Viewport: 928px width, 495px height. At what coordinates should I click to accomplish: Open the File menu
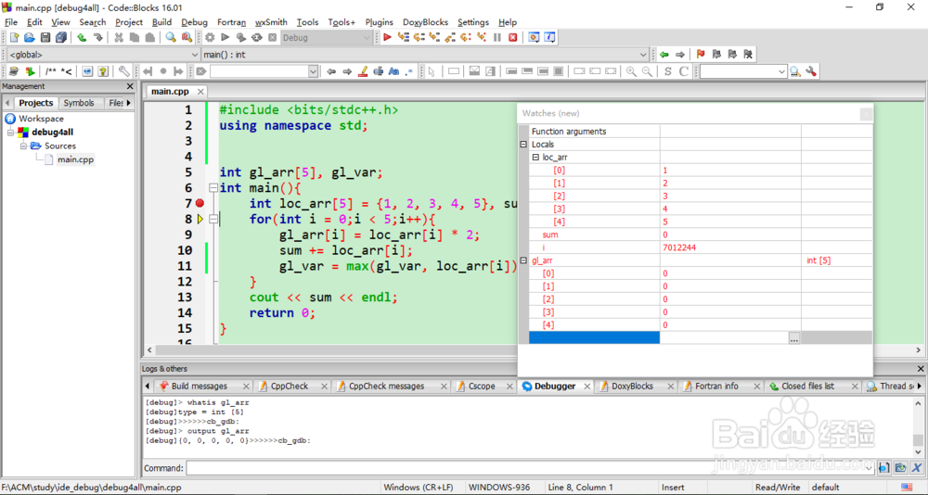(x=11, y=22)
